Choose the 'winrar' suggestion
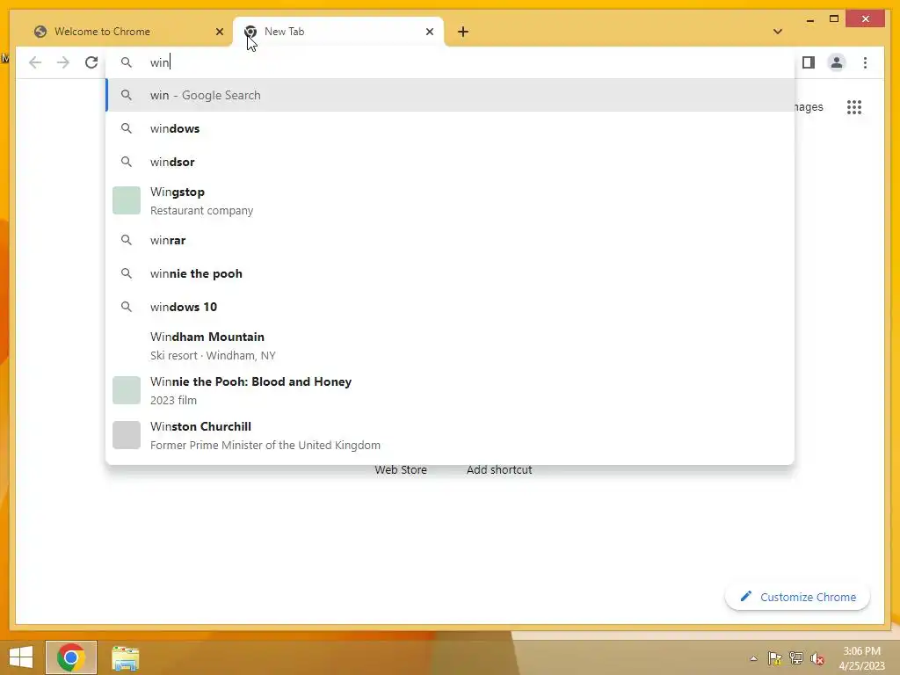The width and height of the screenshot is (900, 675). pyautogui.click(x=451, y=240)
